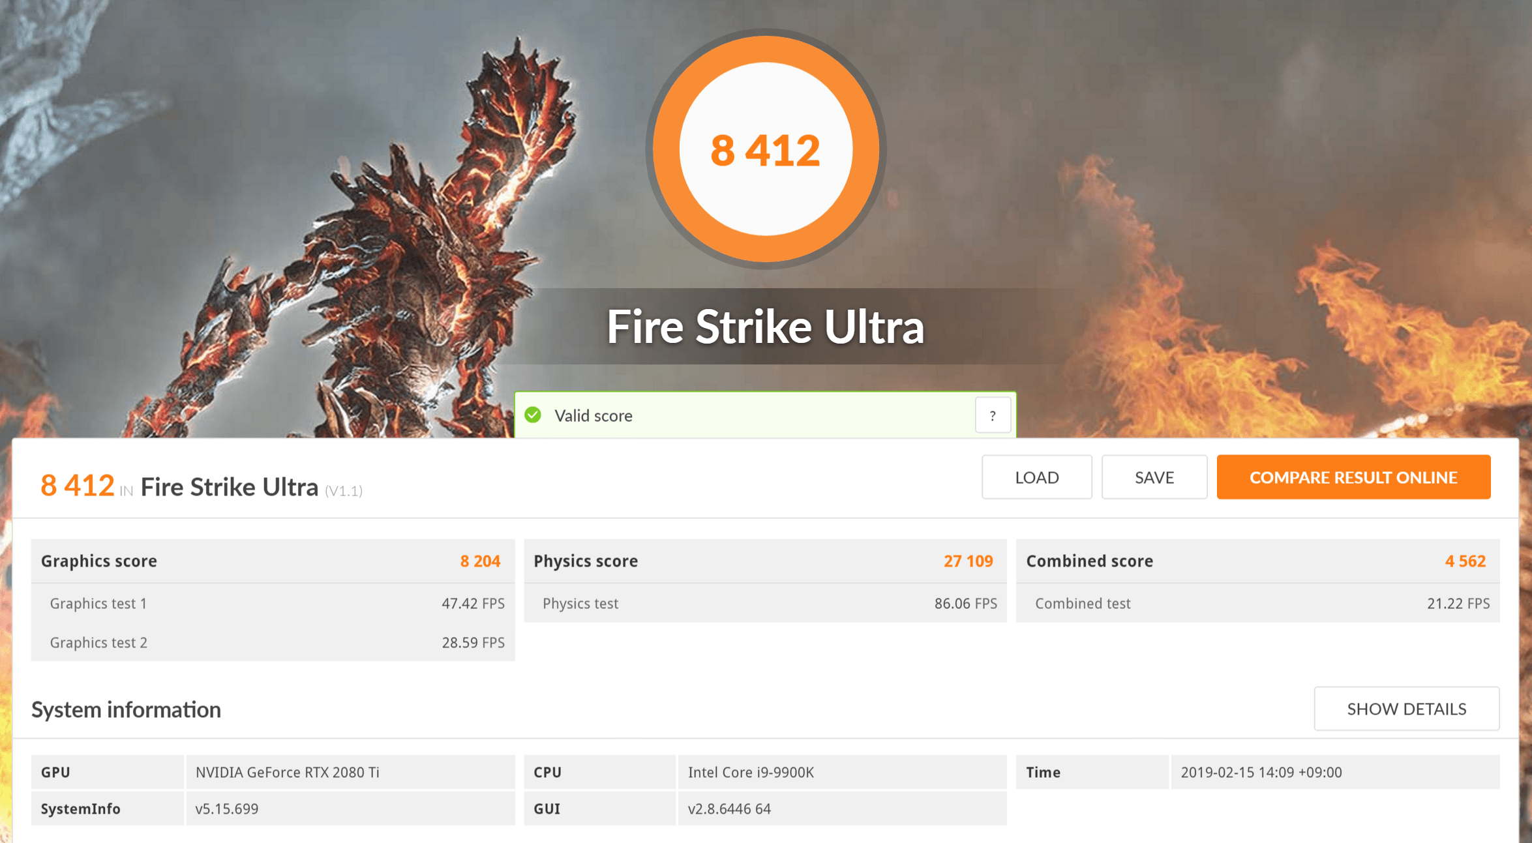Click the System information heading
Viewport: 1532px width, 843px height.
pyautogui.click(x=126, y=709)
